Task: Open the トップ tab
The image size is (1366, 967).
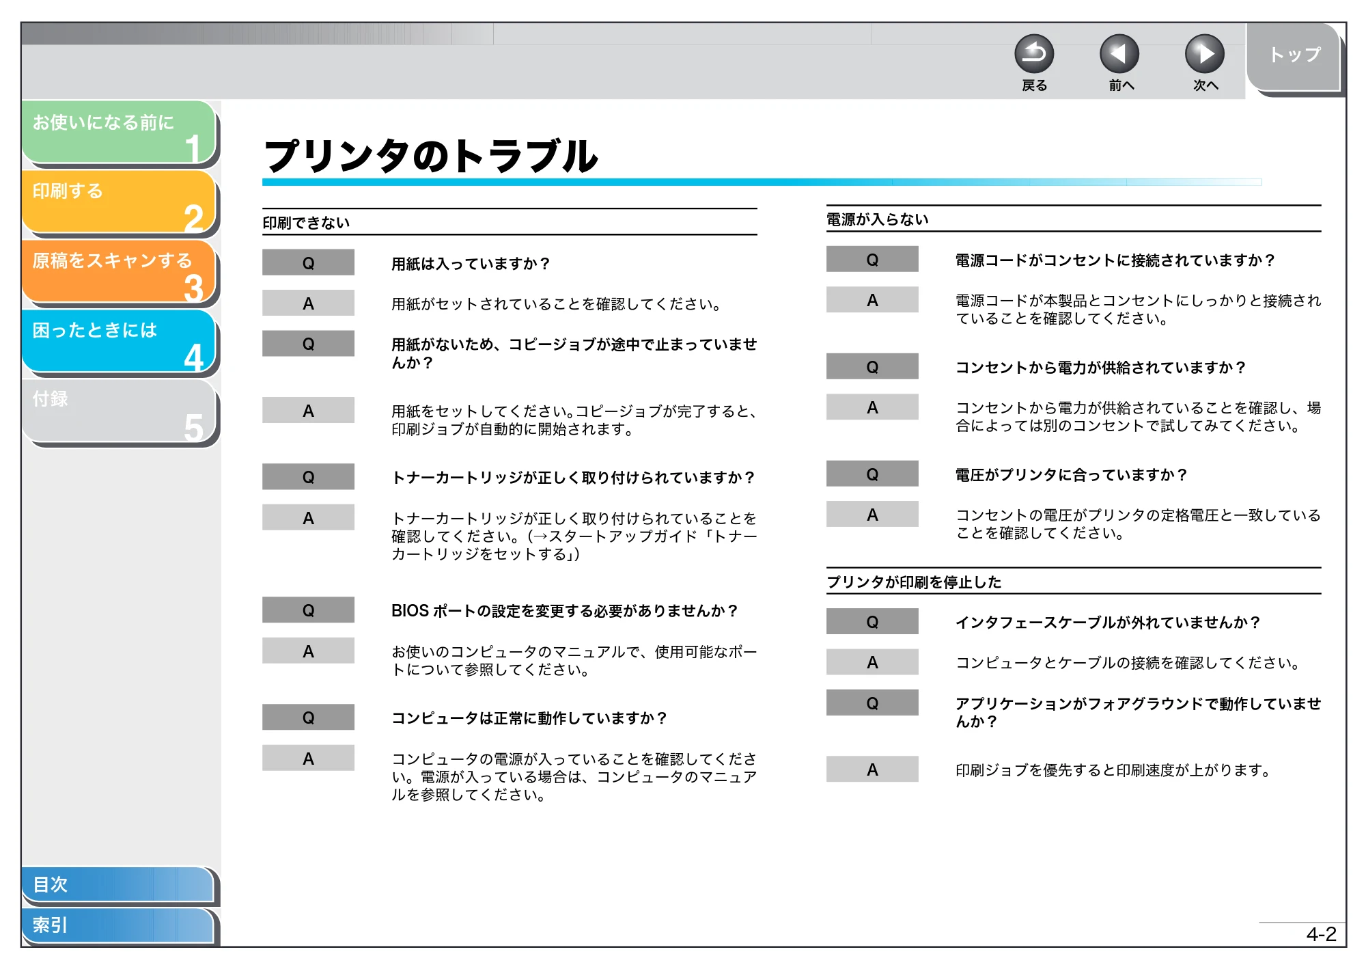Action: 1294,56
